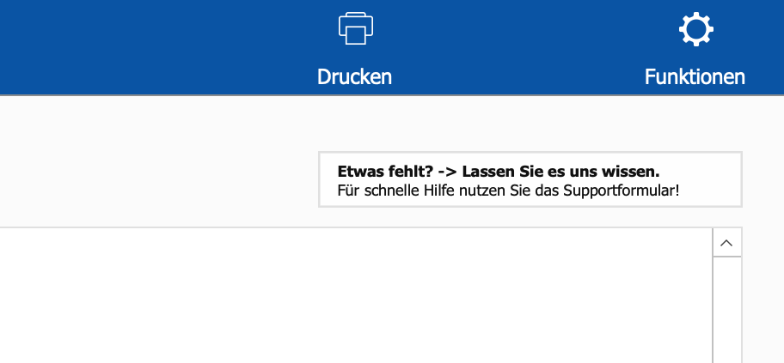
Task: Click grey background left of support notice
Action: (x=155, y=163)
